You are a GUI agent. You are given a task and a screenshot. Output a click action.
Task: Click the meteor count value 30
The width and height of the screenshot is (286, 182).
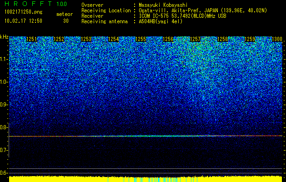[66, 21]
